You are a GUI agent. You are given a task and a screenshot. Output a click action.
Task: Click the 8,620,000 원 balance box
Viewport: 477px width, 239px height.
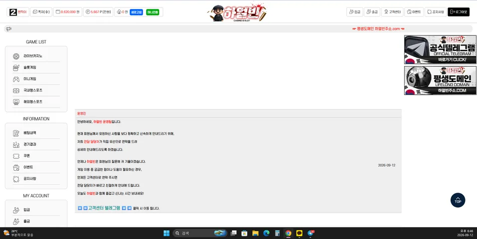point(67,12)
